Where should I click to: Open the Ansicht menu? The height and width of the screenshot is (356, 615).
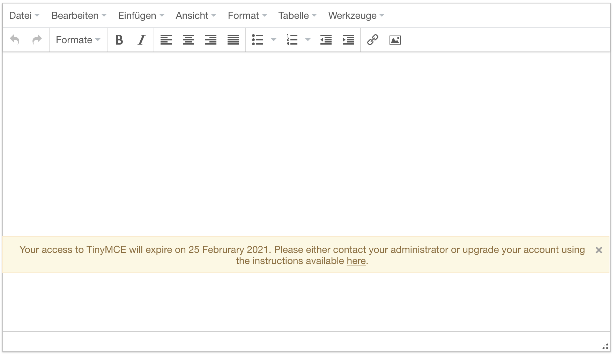tap(196, 16)
